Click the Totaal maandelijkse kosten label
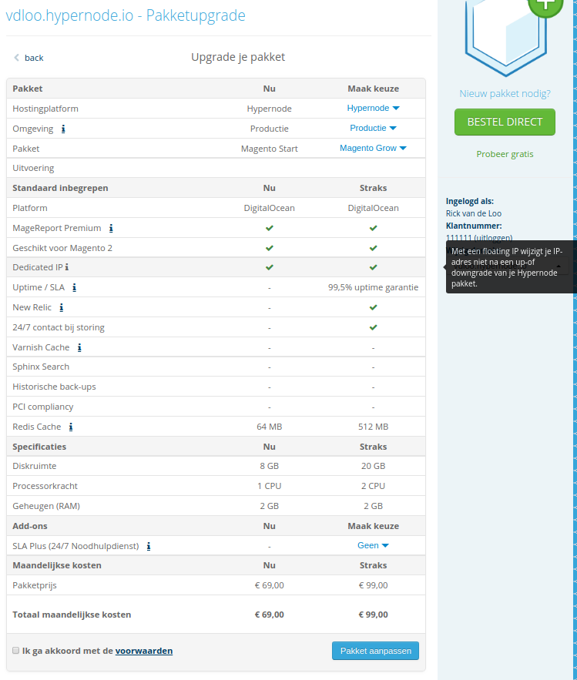The height and width of the screenshot is (680, 577). 72,615
